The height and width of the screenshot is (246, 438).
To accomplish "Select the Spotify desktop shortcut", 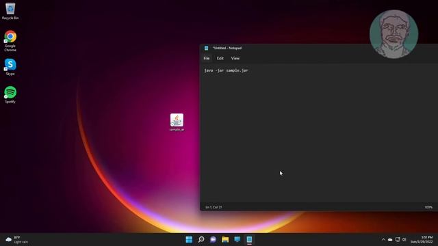I will pos(10,95).
